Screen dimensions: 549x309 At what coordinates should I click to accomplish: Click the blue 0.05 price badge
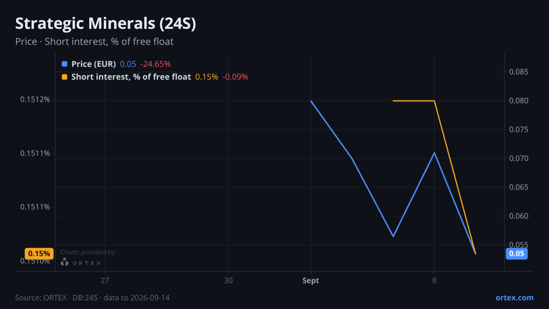tap(516, 254)
